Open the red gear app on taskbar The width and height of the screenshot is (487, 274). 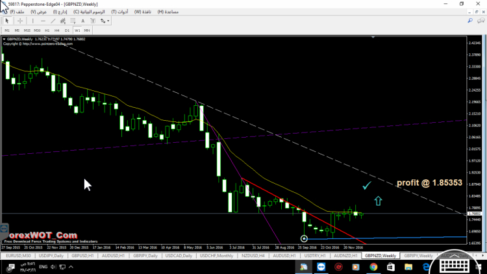coord(338,267)
